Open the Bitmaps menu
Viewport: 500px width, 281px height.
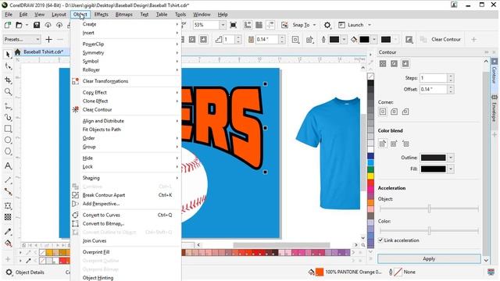(x=123, y=14)
